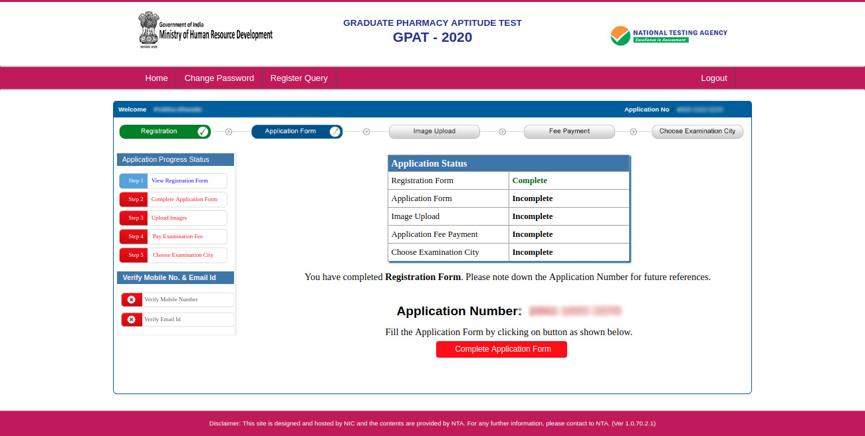The width and height of the screenshot is (865, 436).
Task: Click the red cross beside Verify Mobile Number
Action: tap(132, 299)
